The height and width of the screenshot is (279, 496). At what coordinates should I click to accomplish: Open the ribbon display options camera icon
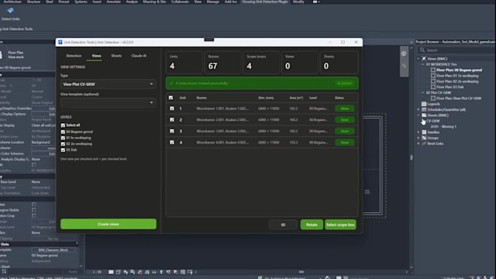[x=316, y=2]
